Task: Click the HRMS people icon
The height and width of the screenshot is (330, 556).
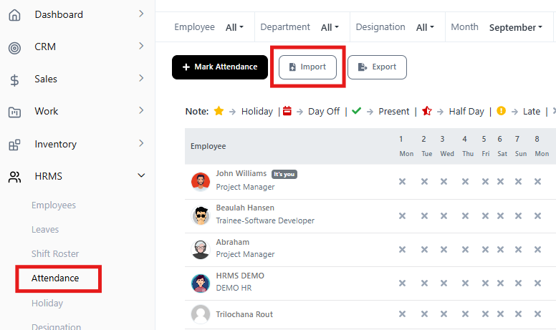Action: 14,177
